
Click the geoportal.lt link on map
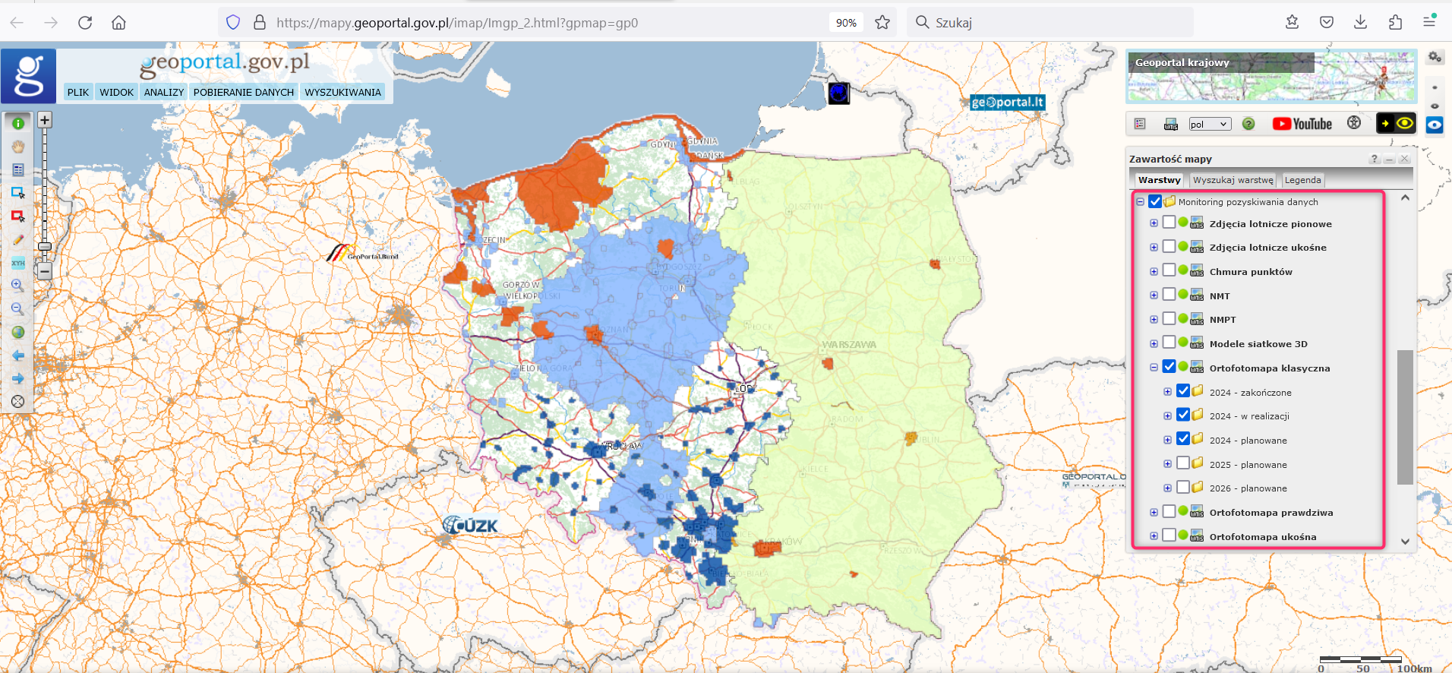click(1007, 103)
